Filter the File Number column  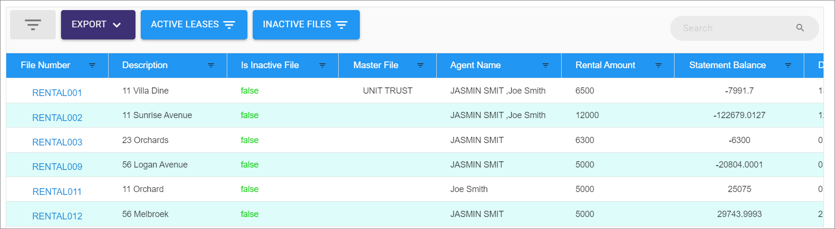pos(92,65)
